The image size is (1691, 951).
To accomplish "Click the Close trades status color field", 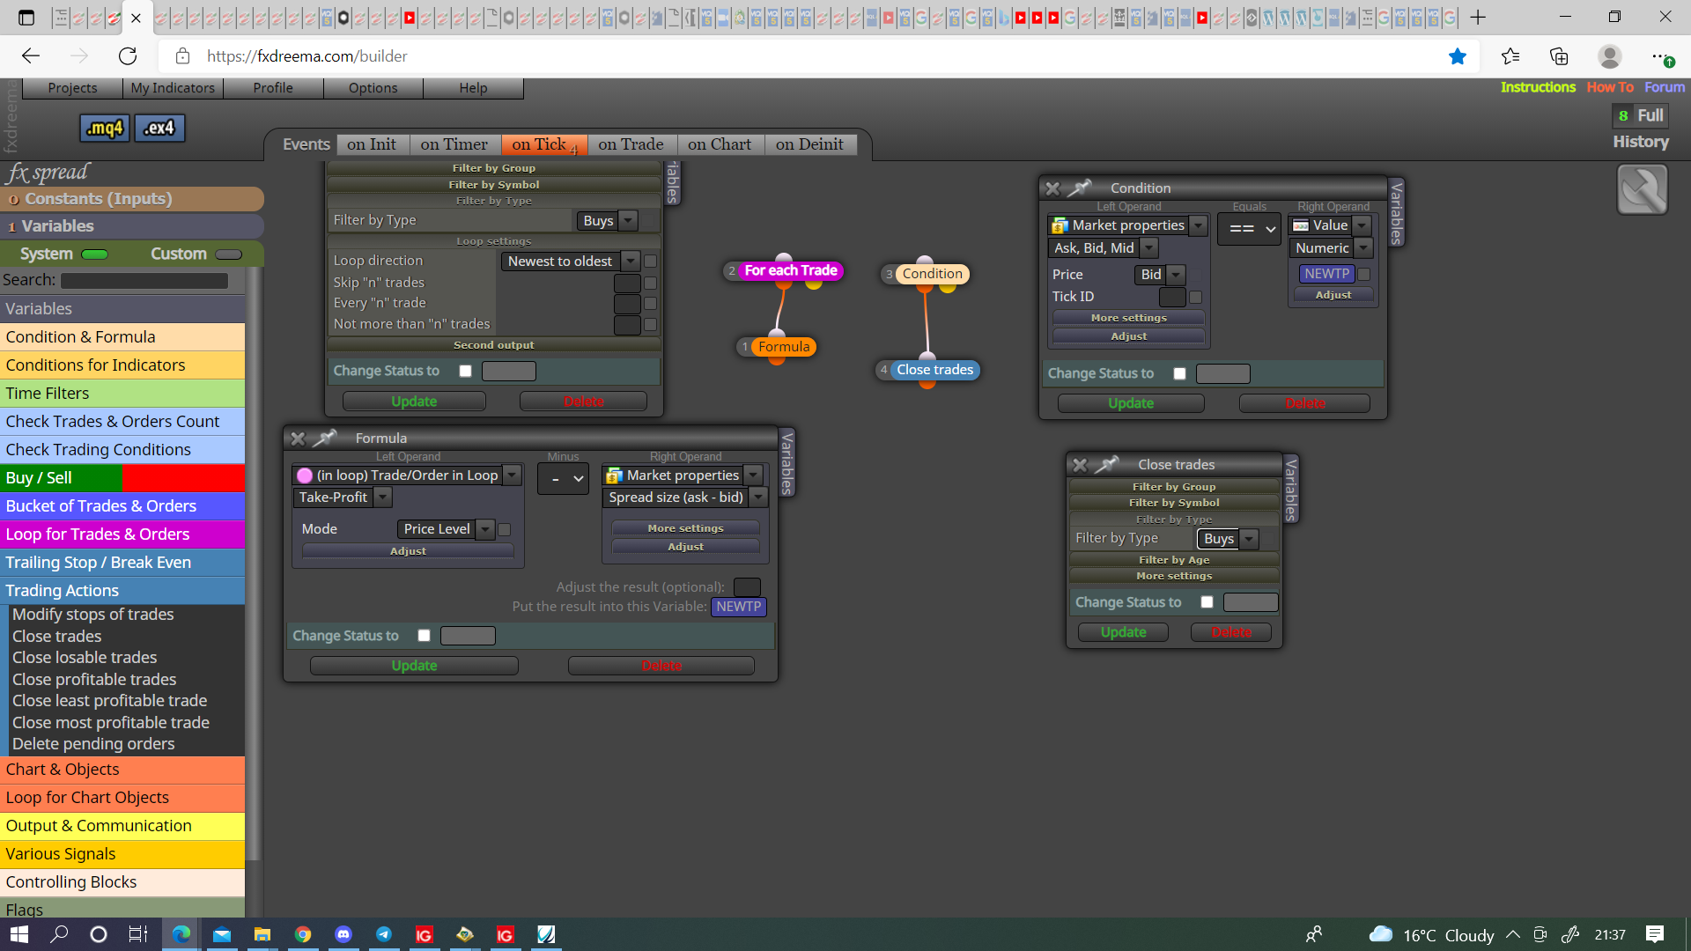I will pos(1251,602).
